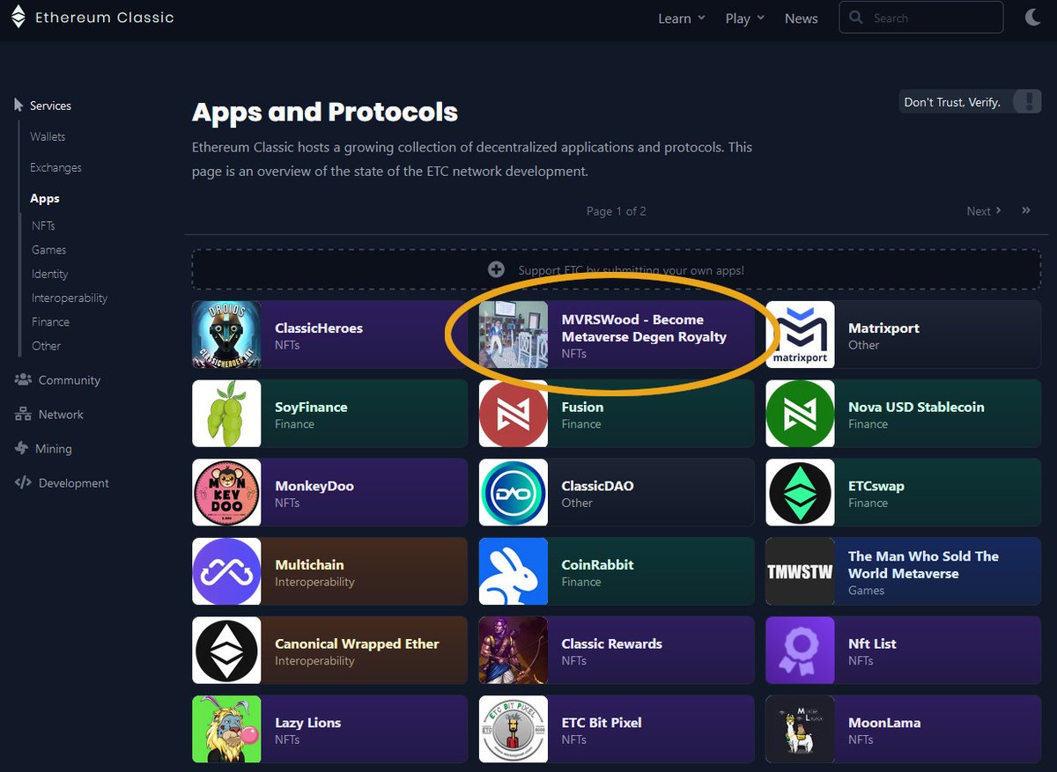
Task: Open The Man Who Sold The World title
Action: click(923, 564)
